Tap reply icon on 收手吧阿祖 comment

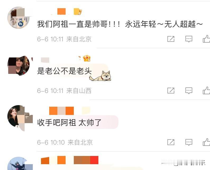point(189,142)
